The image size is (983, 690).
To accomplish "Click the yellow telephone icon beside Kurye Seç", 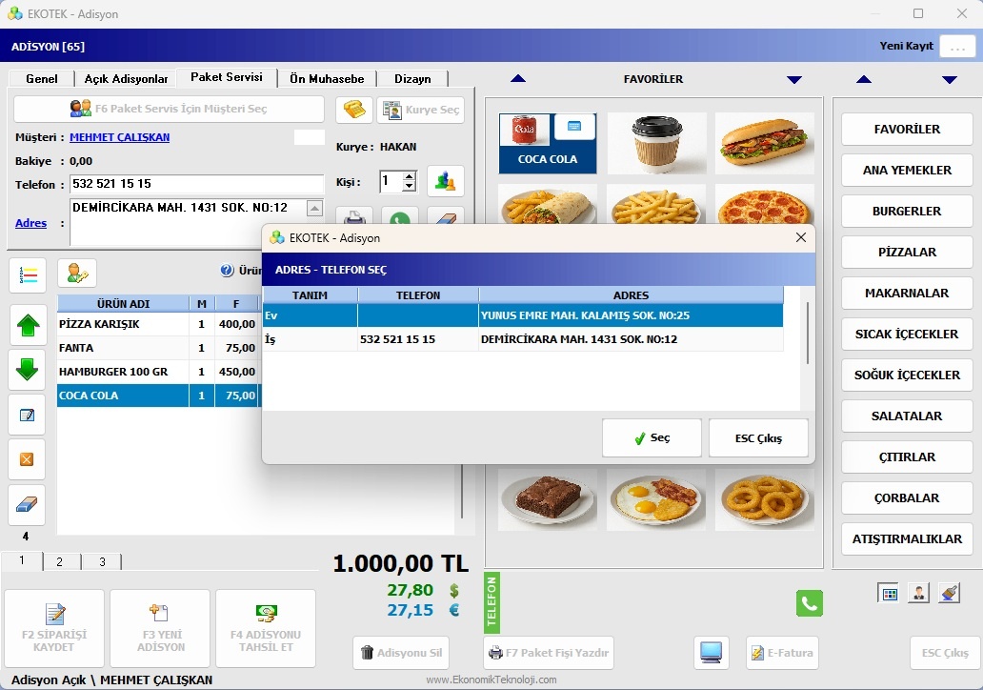I will click(354, 110).
